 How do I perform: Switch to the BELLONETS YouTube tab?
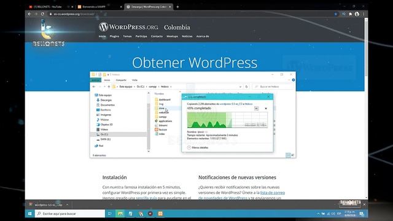click(x=48, y=7)
